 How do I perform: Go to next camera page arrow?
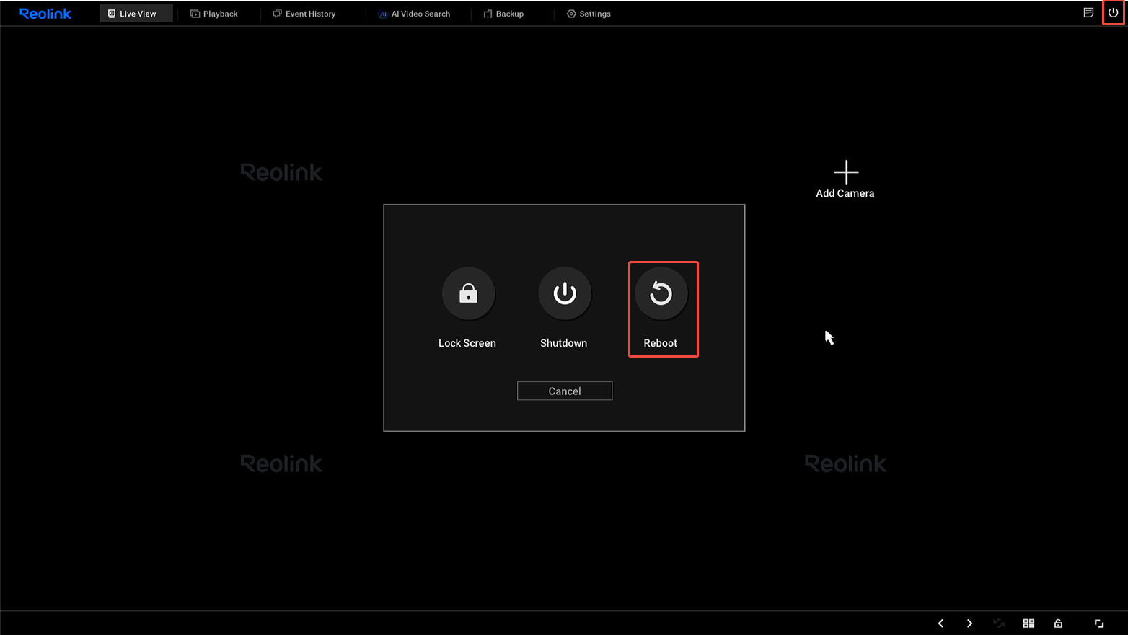pyautogui.click(x=969, y=623)
